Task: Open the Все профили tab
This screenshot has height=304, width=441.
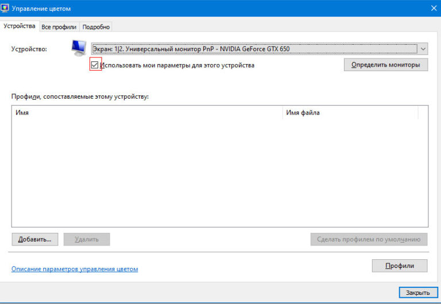Action: (59, 27)
